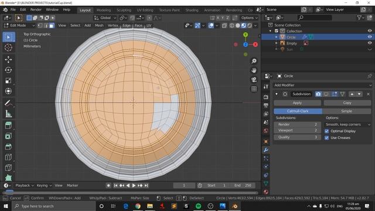Viewport: 375px width, 211px height.
Task: Click the zoom viewport icon
Action: coord(254,61)
